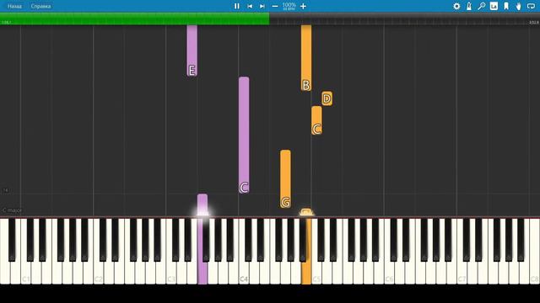Image resolution: width=540 pixels, height=303 pixels.
Task: Open the hands selection icon
Action: point(518,6)
